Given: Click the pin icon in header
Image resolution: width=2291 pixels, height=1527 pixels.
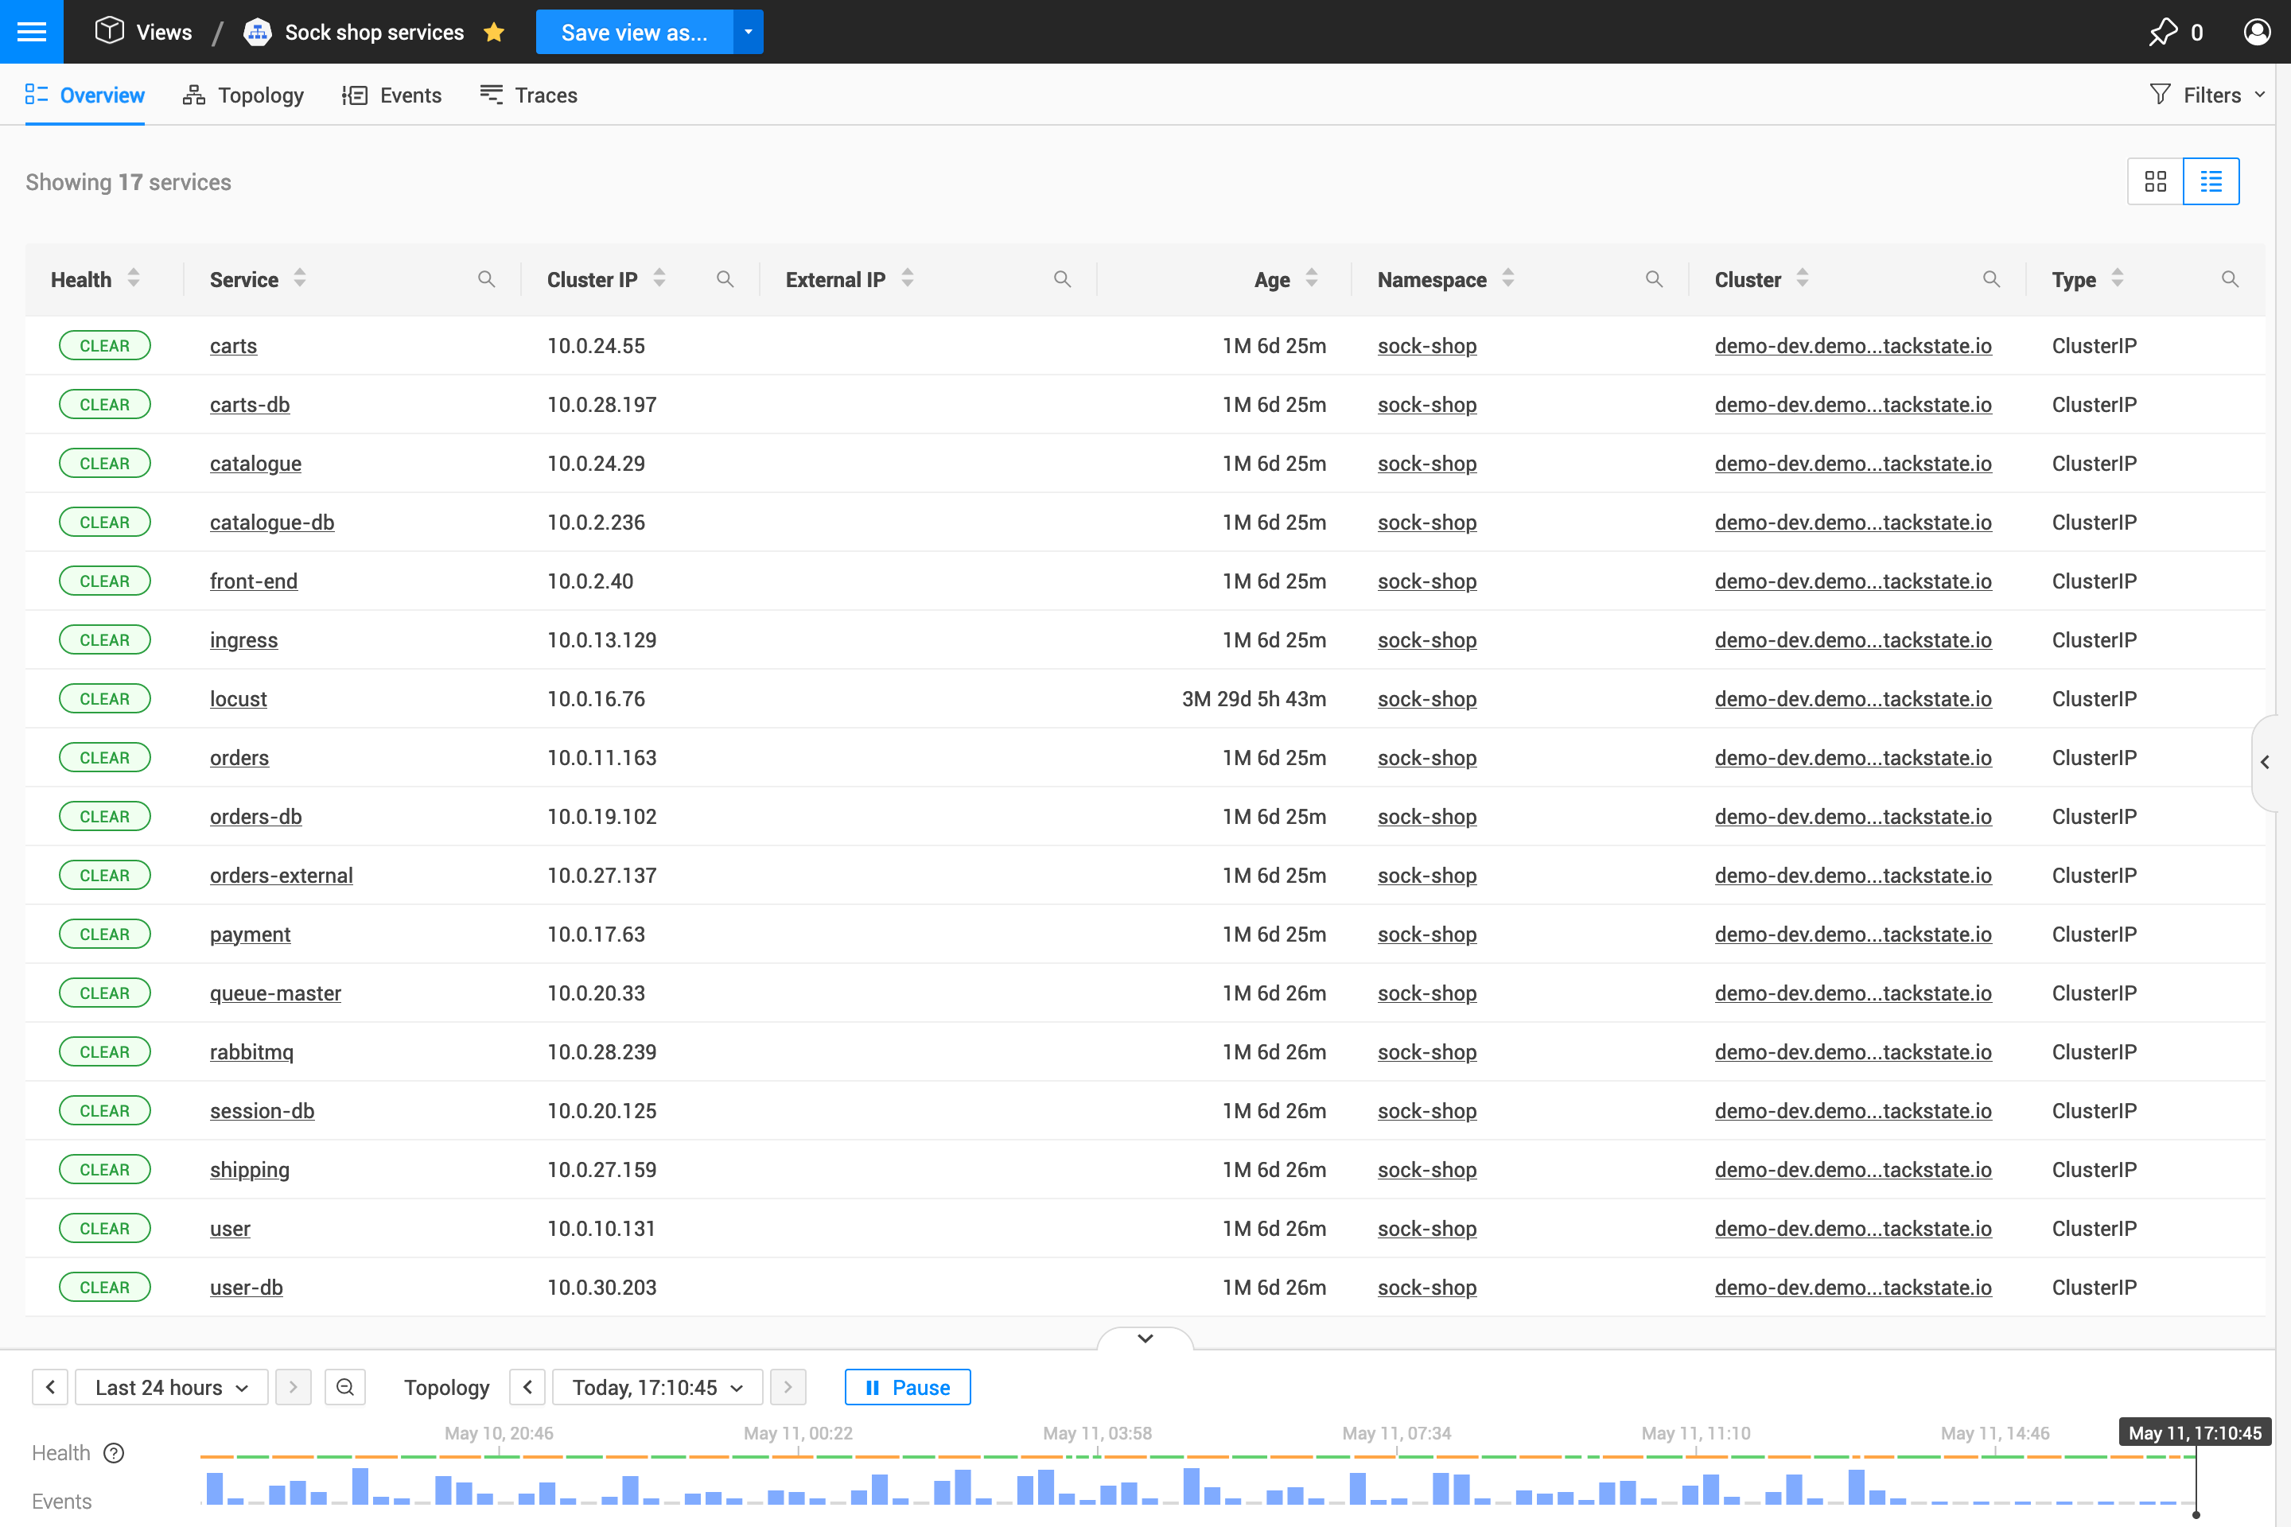Looking at the screenshot, I should [x=2162, y=32].
